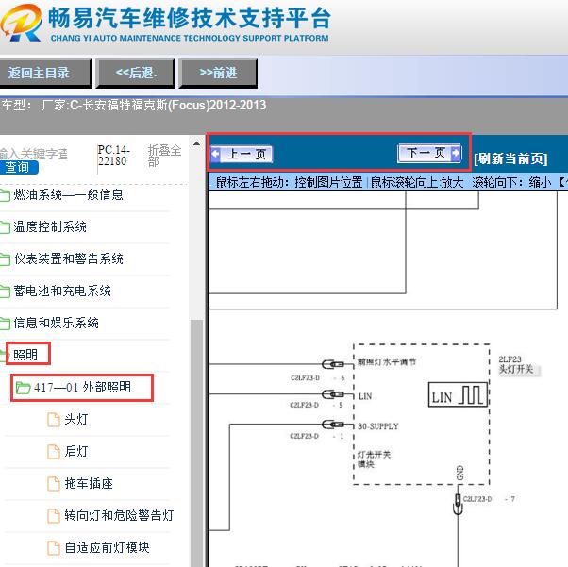Open previous page with 上一页 button

[242, 155]
